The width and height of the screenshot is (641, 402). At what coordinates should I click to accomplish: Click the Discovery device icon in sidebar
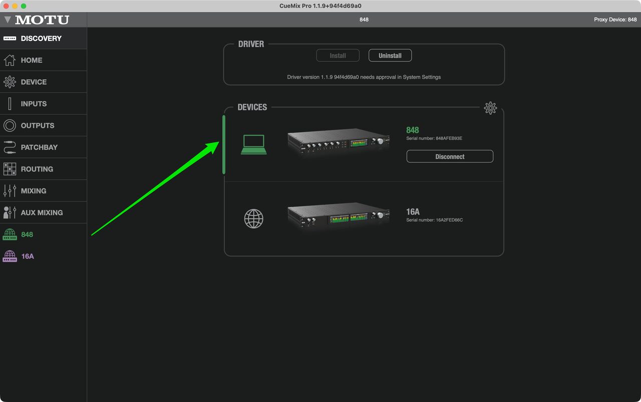click(x=10, y=38)
